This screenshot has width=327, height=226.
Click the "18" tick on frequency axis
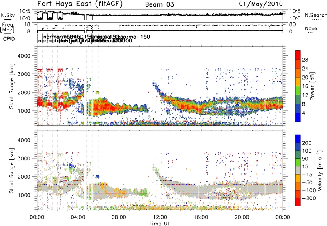point(27,24)
